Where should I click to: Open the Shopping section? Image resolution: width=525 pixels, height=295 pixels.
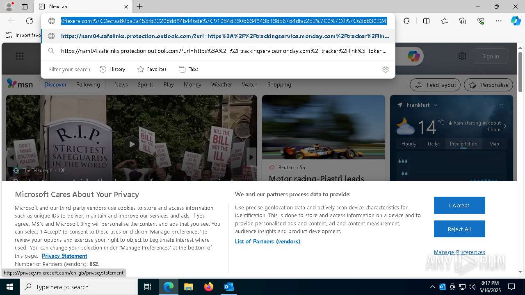click(x=279, y=84)
